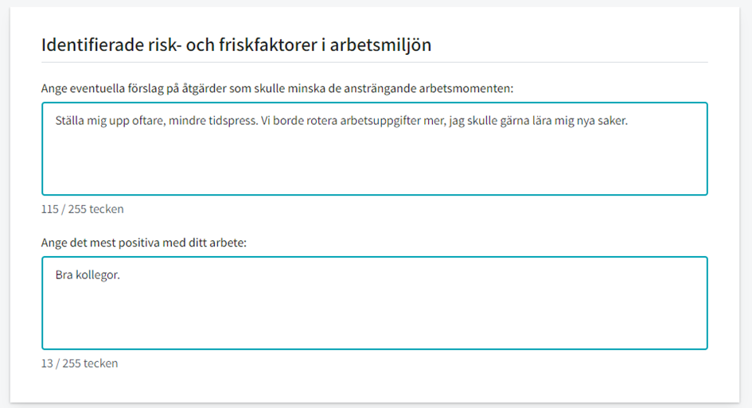Click the label "Ange det mest positiva med ditt arbete"
Screen dimensions: 752x408
pos(144,243)
